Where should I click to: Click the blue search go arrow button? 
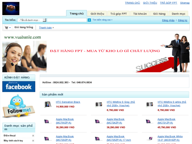[89, 20]
